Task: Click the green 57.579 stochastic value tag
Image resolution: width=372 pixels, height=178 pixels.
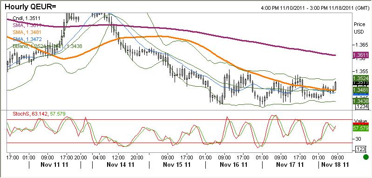Action: click(361, 128)
